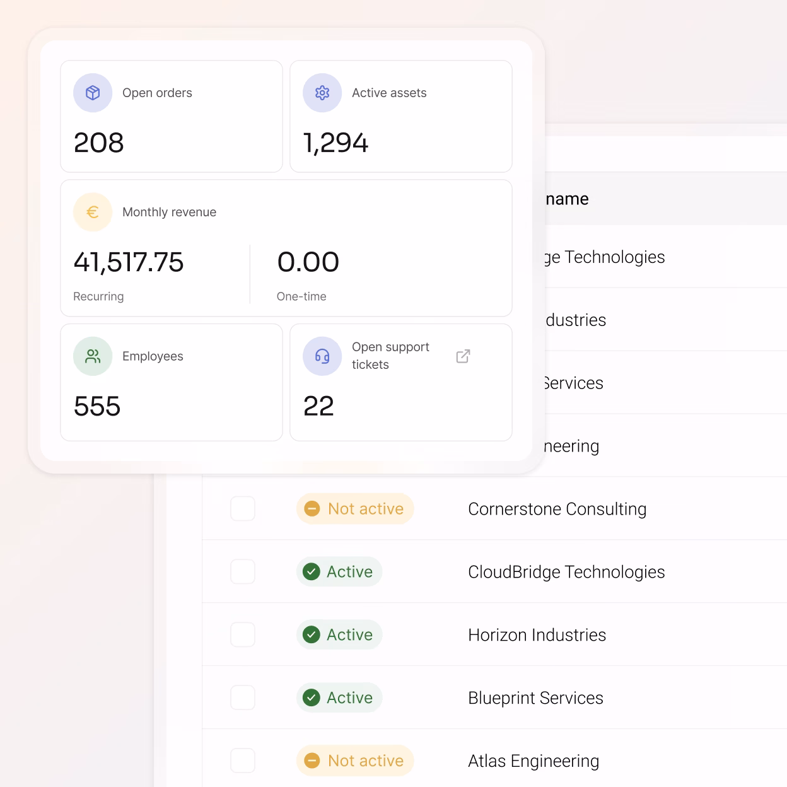
Task: Check the Atlas Engineering row checkbox
Action: (x=243, y=761)
